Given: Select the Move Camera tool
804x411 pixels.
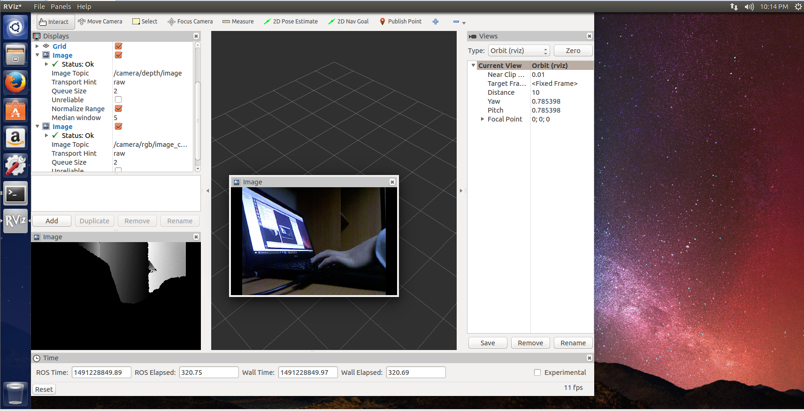Looking at the screenshot, I should 100,22.
